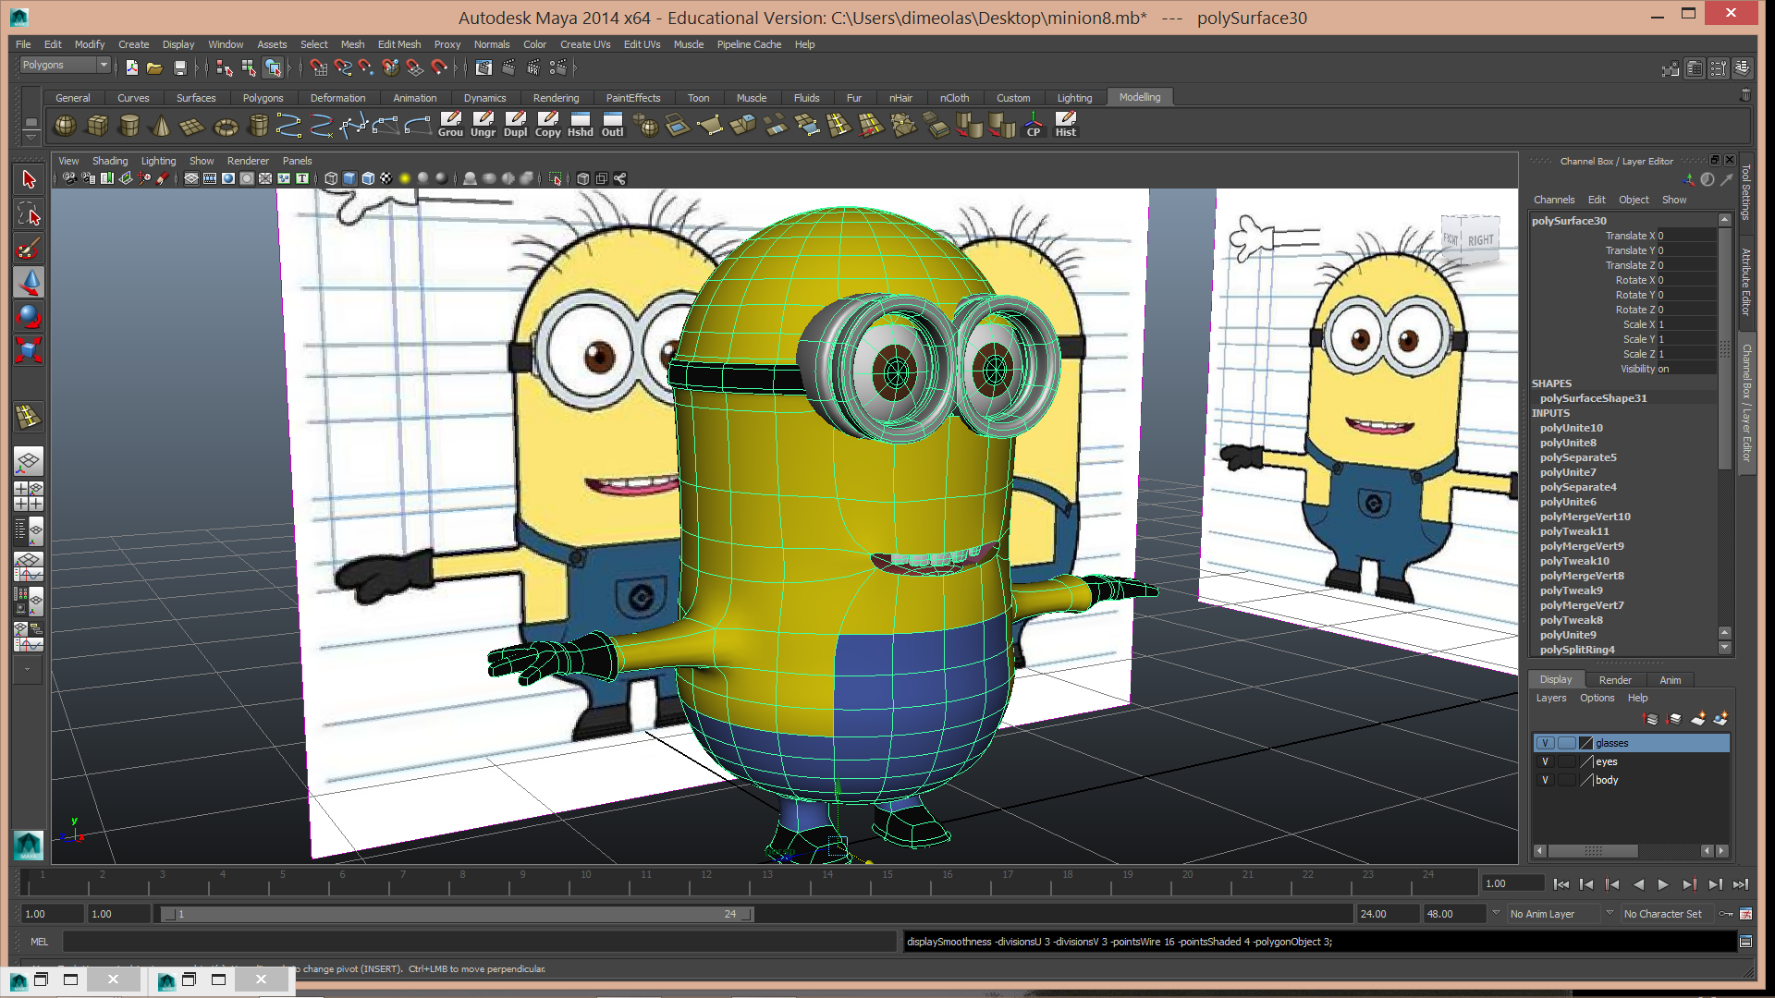Create a polygon cube from shelf
Viewport: 1775px width, 998px height.
(x=97, y=125)
